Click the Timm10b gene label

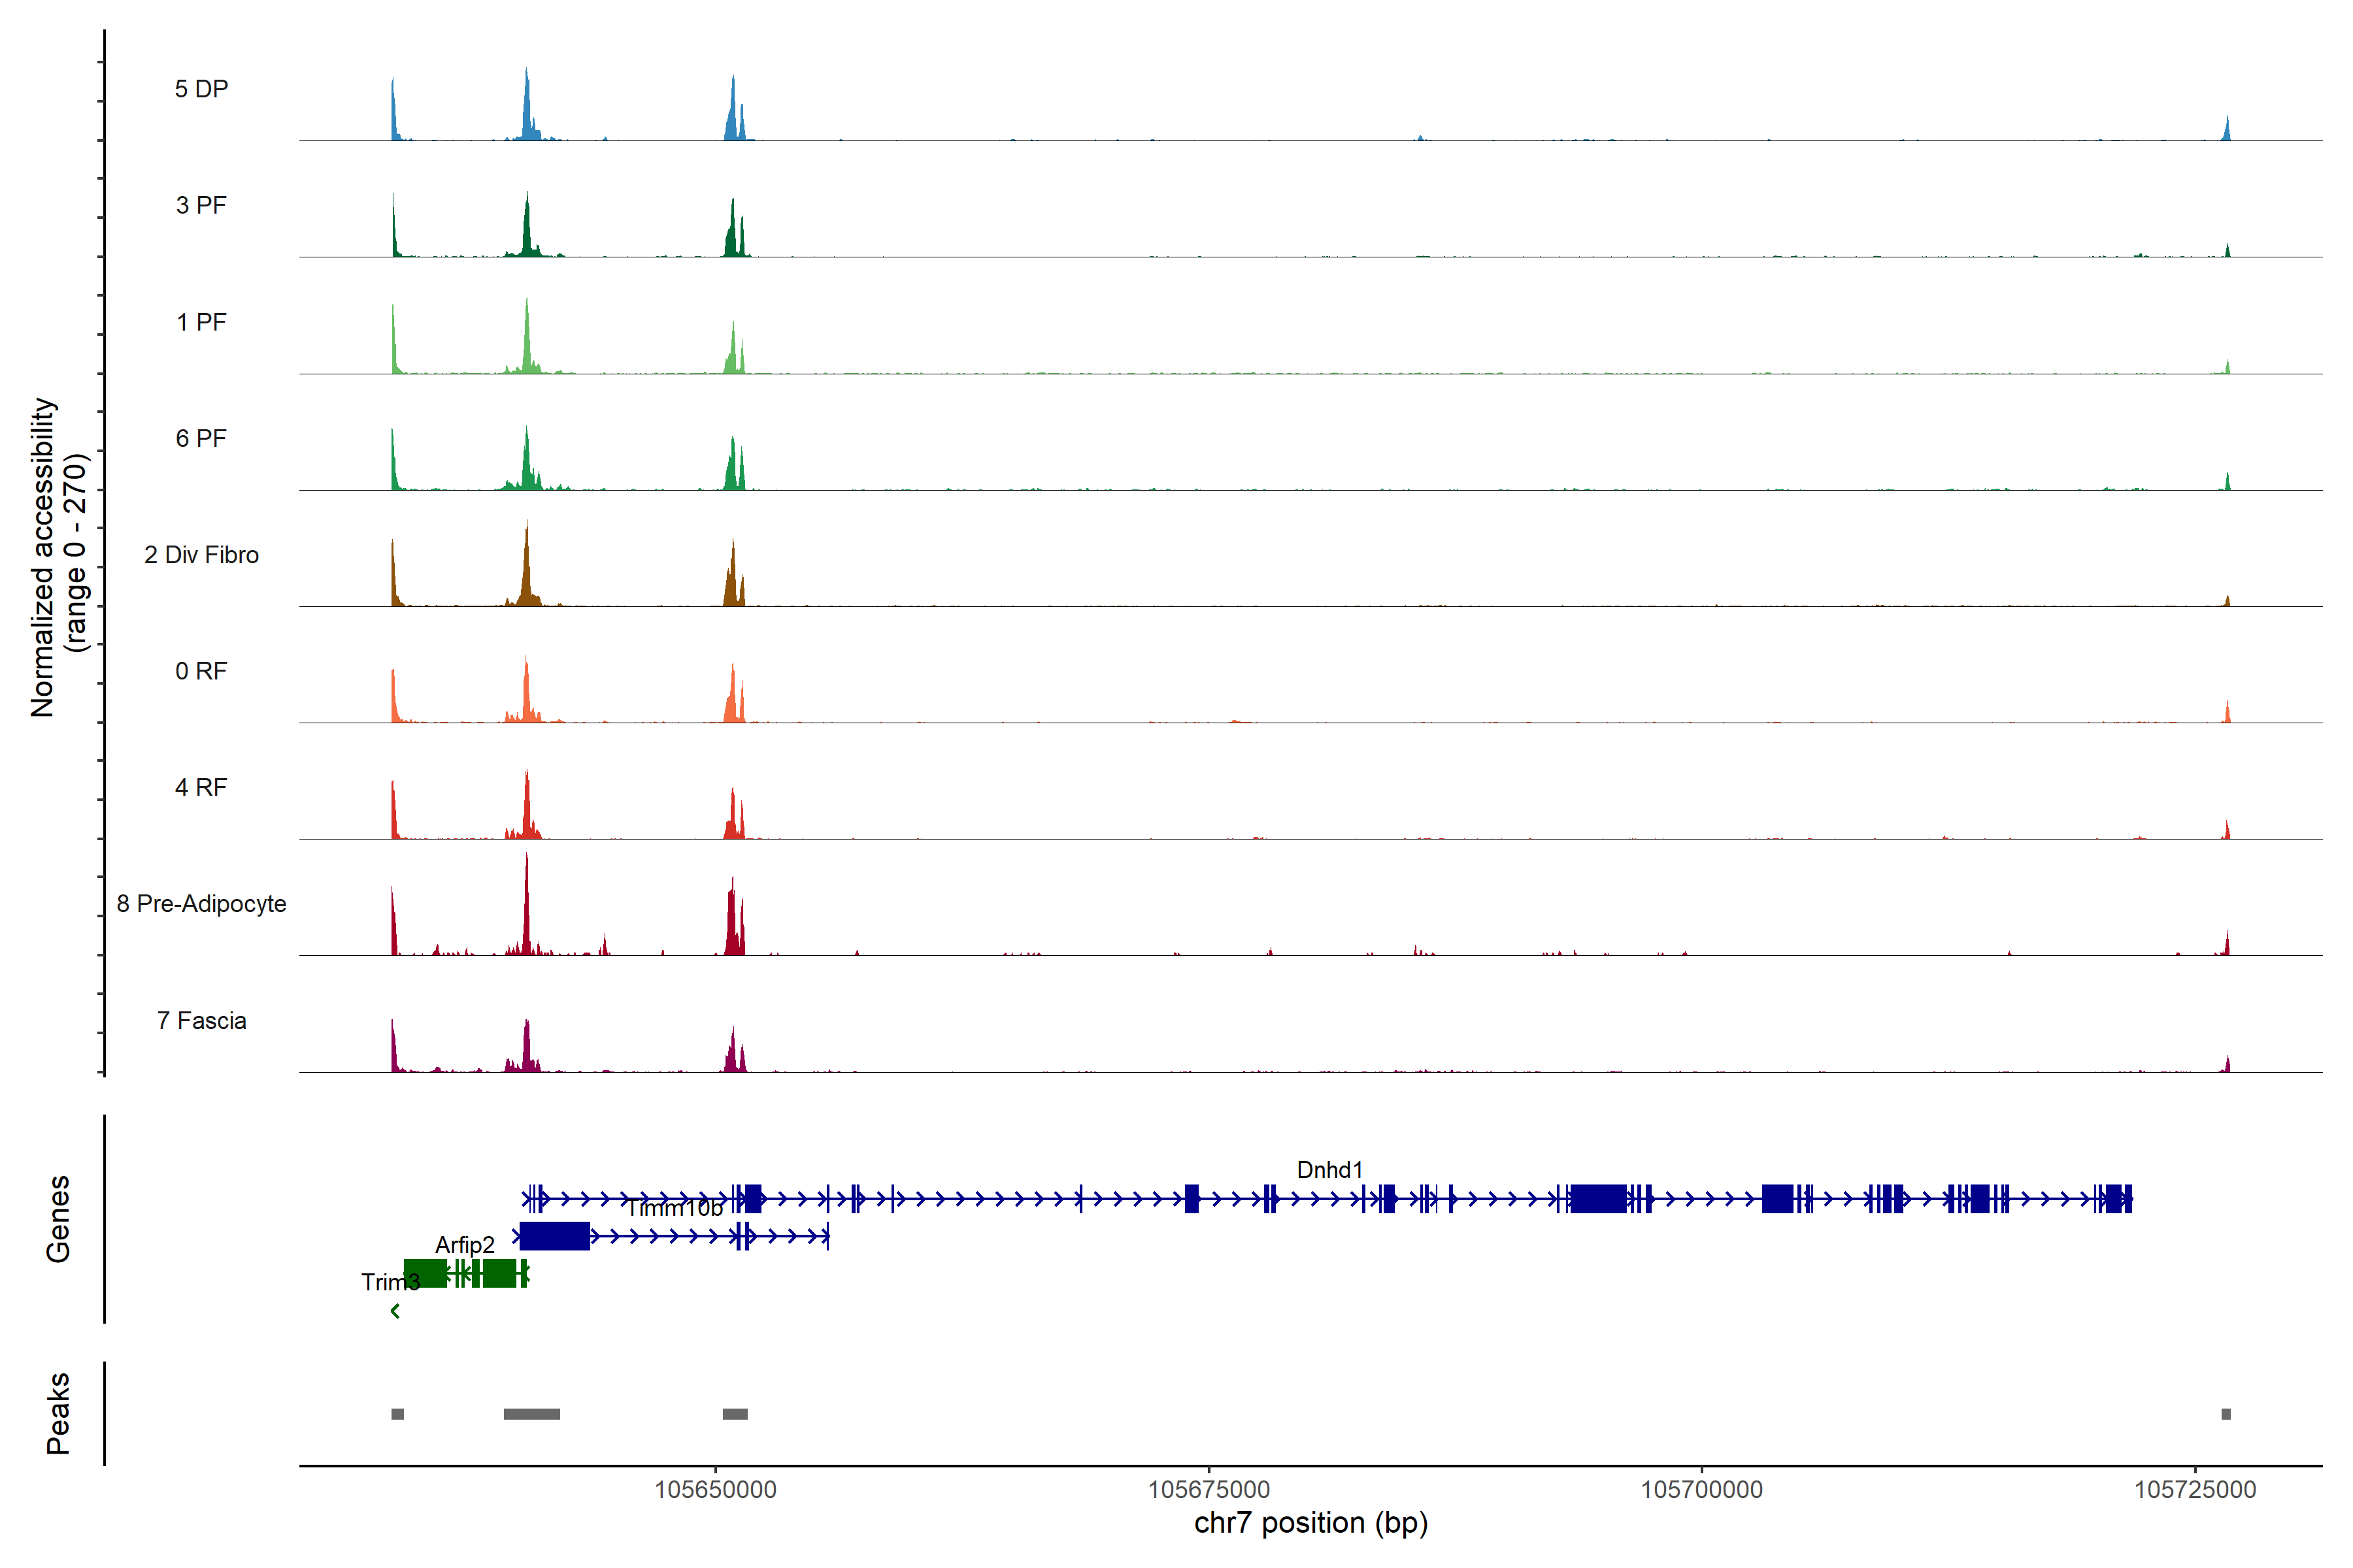coord(675,1209)
